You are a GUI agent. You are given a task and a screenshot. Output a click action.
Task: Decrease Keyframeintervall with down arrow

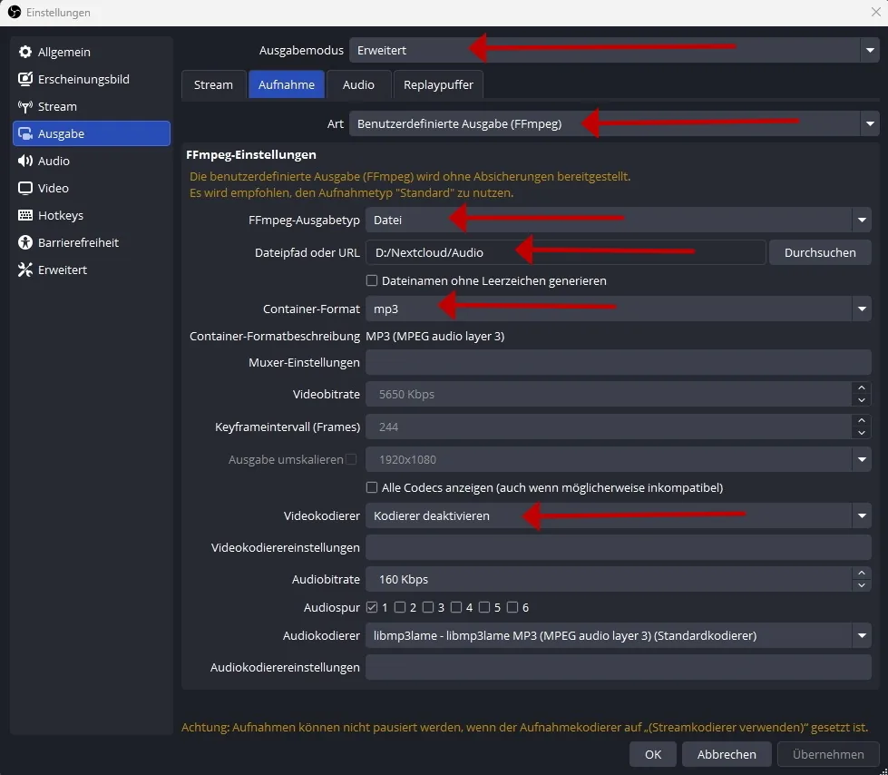click(862, 433)
